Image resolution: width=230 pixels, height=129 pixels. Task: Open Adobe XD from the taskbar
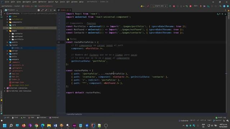74,125
